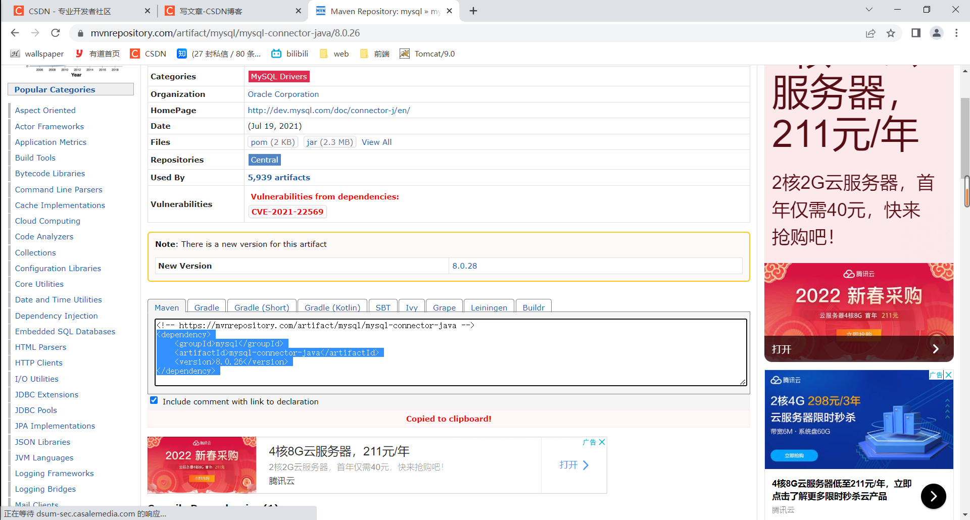Viewport: 970px width, 520px height.
Task: Select the Grape snippet tab
Action: [444, 307]
